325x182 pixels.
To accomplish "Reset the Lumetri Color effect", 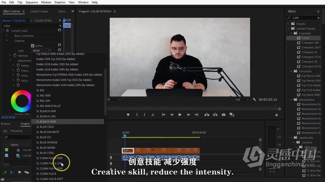I will [59, 30].
